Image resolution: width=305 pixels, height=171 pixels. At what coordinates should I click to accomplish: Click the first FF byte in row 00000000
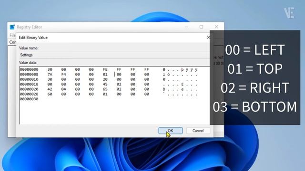click(119, 69)
